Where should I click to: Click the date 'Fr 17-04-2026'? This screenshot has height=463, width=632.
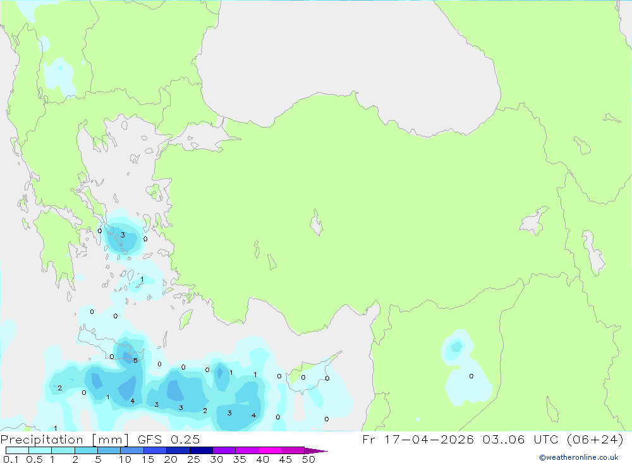click(x=418, y=439)
